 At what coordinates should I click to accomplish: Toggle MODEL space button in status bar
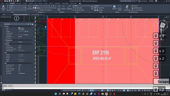pyautogui.click(x=79, y=90)
